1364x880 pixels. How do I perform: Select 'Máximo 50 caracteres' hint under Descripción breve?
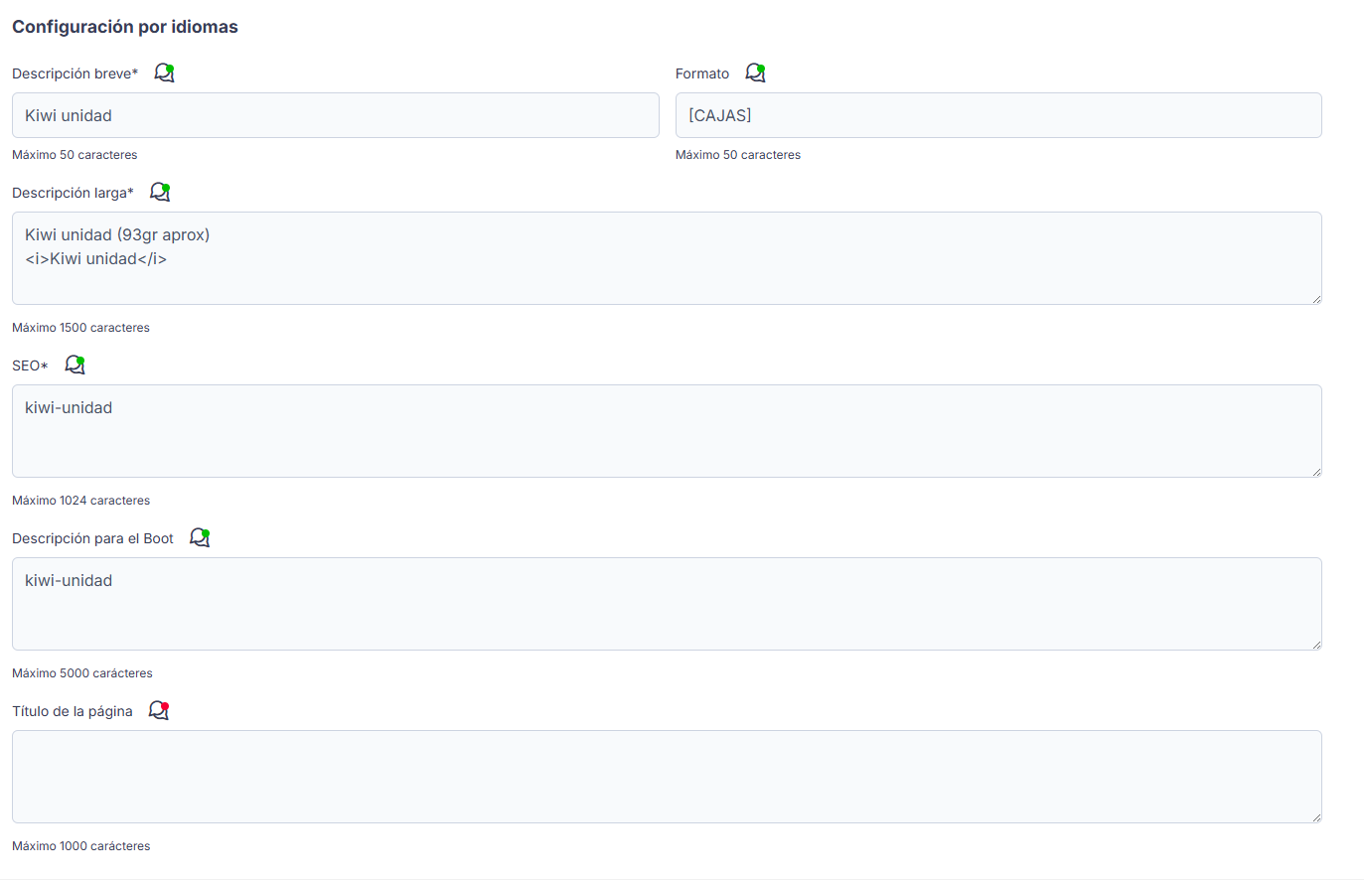[x=75, y=155]
